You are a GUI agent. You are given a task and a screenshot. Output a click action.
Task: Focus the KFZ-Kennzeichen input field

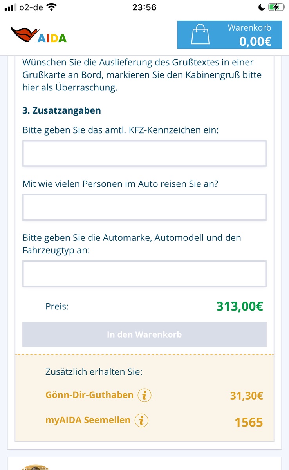[x=144, y=154]
